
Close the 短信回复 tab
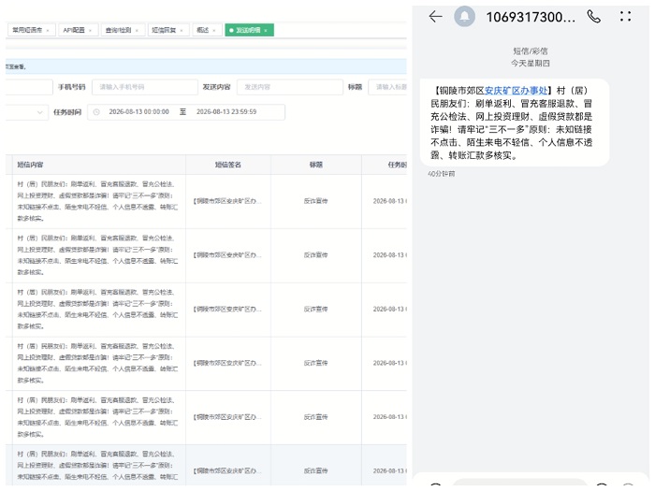[182, 31]
